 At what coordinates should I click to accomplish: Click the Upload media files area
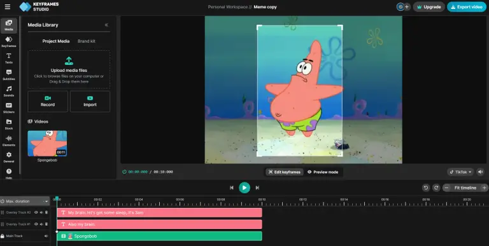[69, 70]
